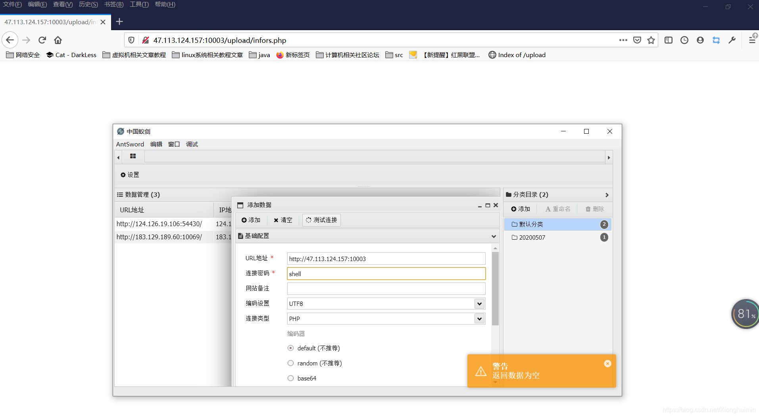Add a category with 添加 in 分类目录
This screenshot has height=417, width=759.
pyautogui.click(x=521, y=209)
